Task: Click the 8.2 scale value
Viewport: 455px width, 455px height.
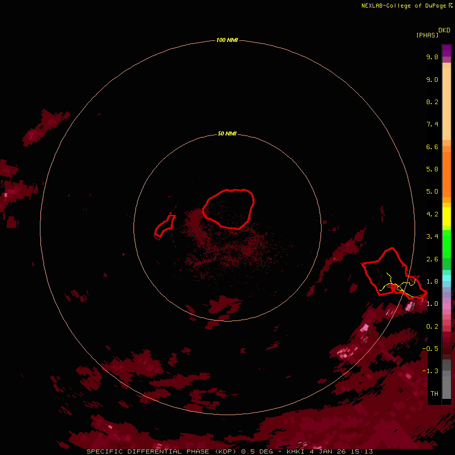Action: (432, 102)
